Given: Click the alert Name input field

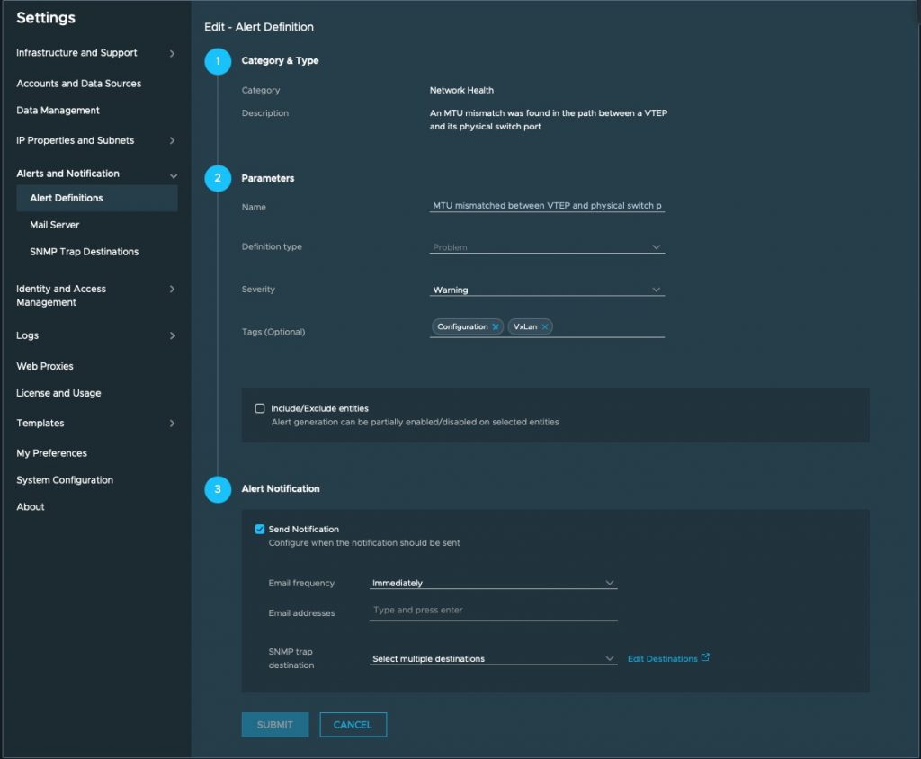Looking at the screenshot, I should coord(547,206).
